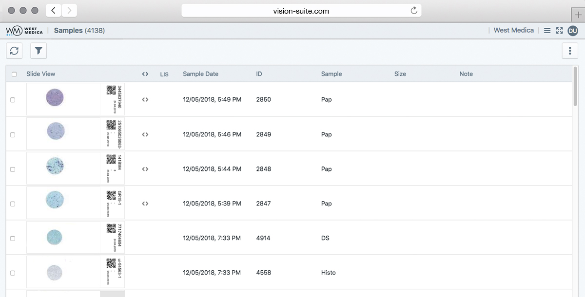Click the DS sample type cell
This screenshot has width=585, height=297.
[x=325, y=238]
